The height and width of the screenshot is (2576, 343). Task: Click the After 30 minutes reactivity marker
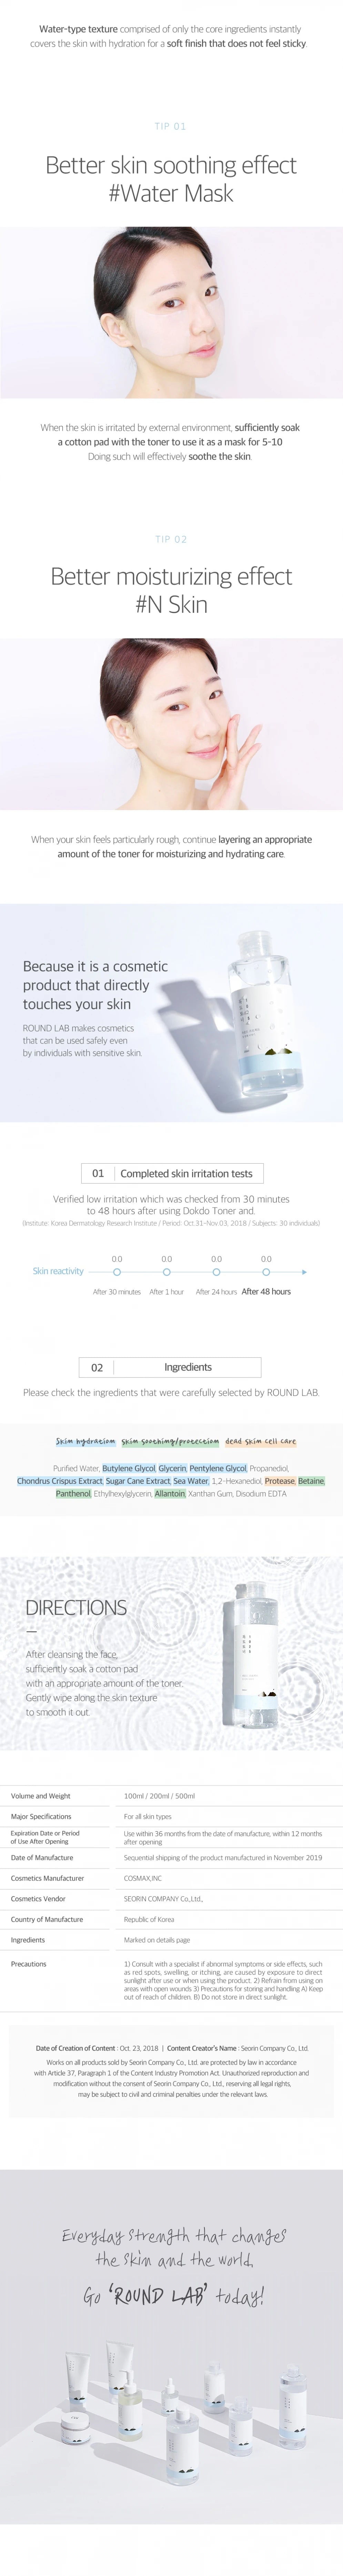(x=117, y=1272)
